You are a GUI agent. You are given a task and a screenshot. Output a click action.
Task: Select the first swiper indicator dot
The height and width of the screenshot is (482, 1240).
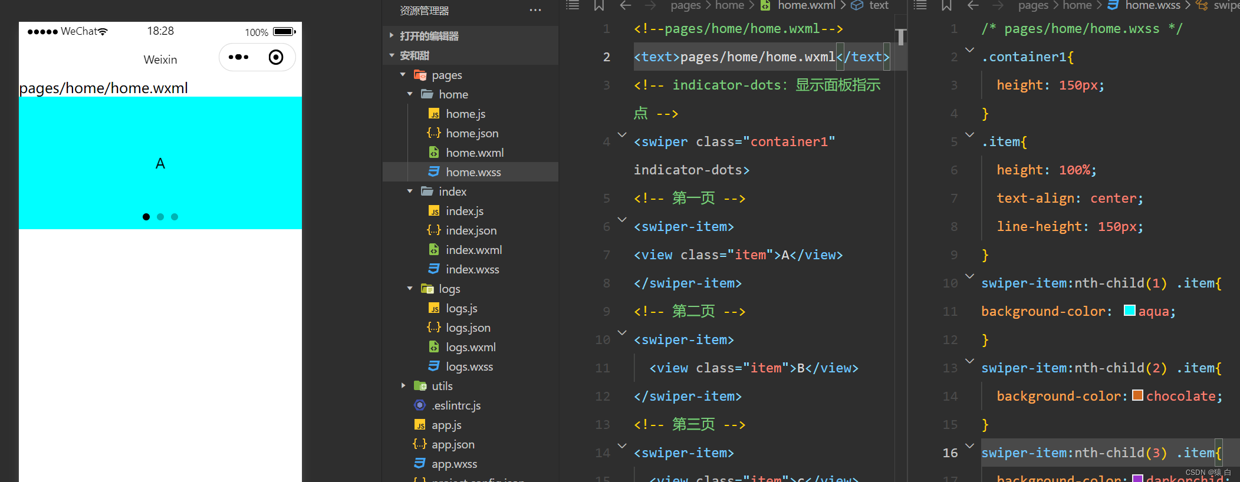pos(146,217)
